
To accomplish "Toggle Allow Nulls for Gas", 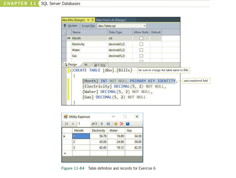I will [x=141, y=56].
